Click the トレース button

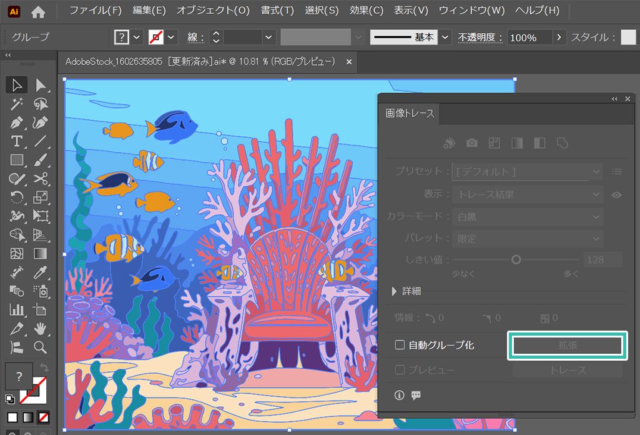point(567,370)
